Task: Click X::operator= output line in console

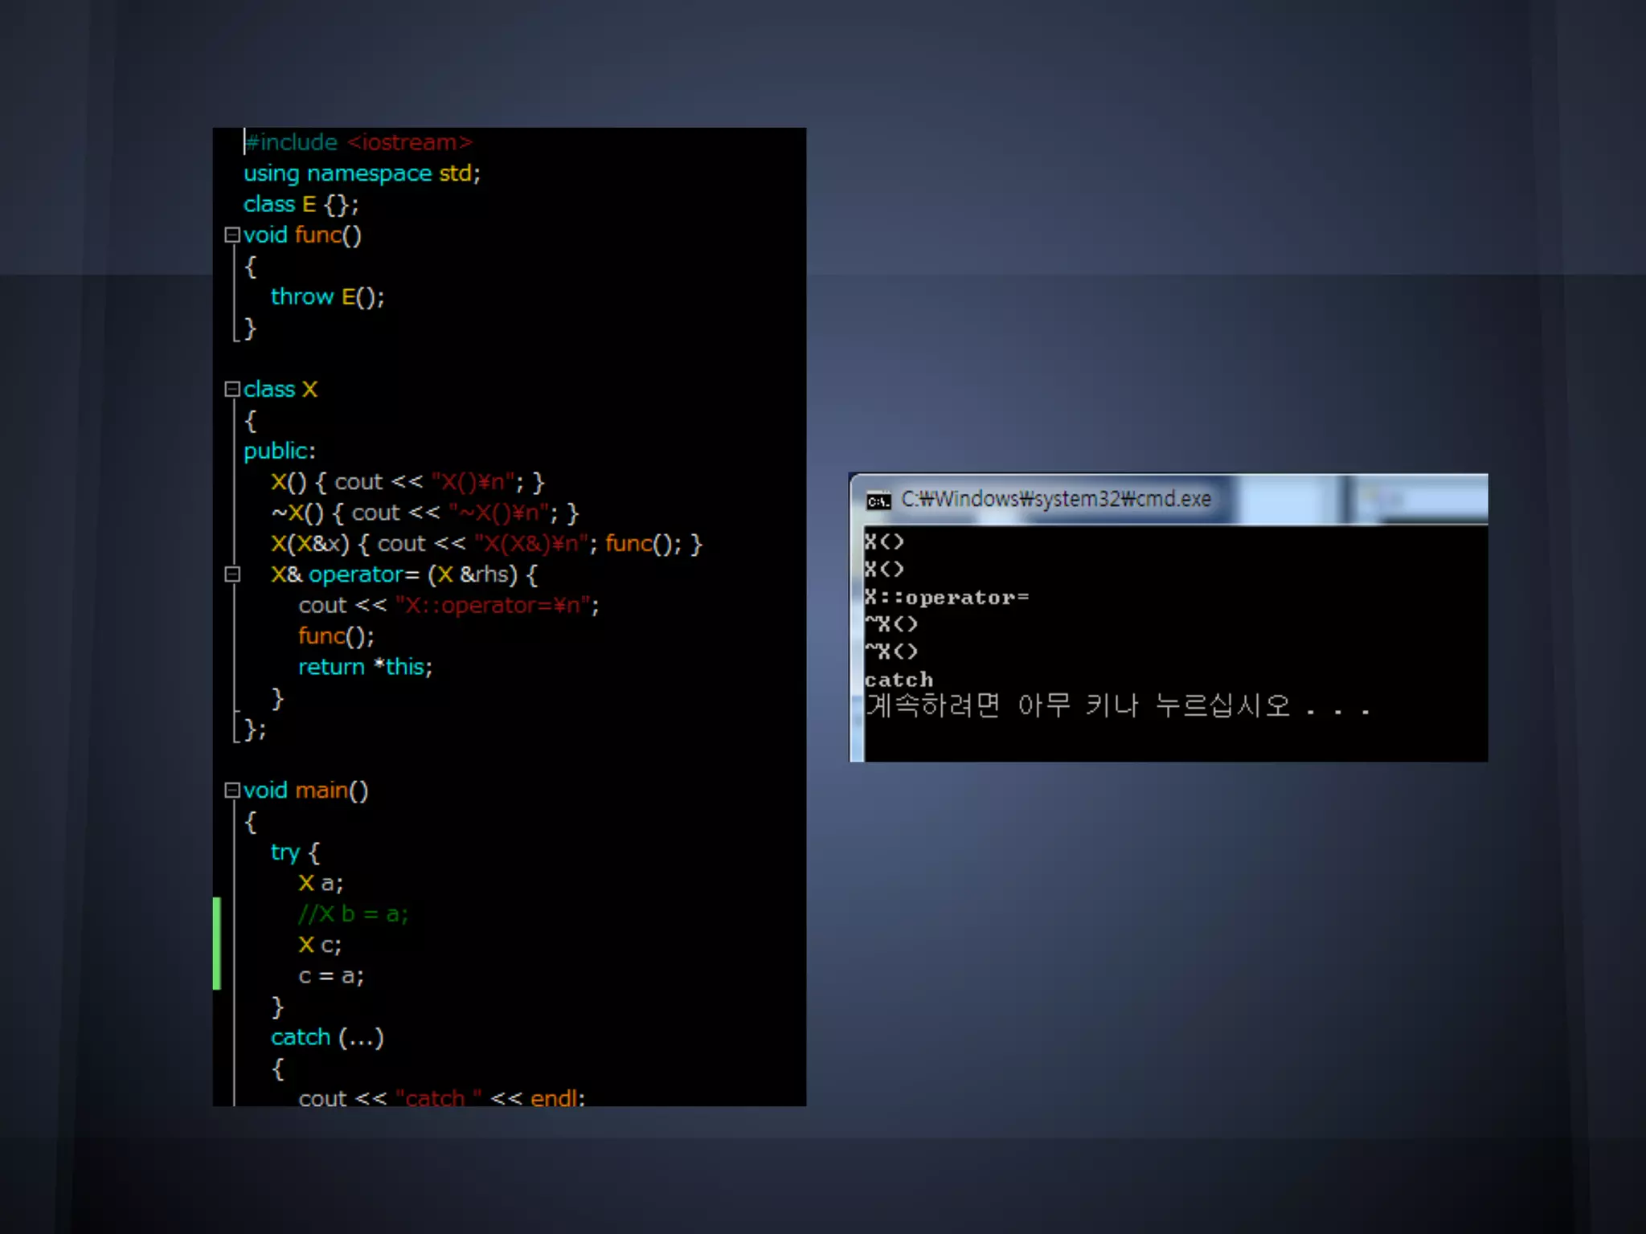Action: pyautogui.click(x=946, y=598)
